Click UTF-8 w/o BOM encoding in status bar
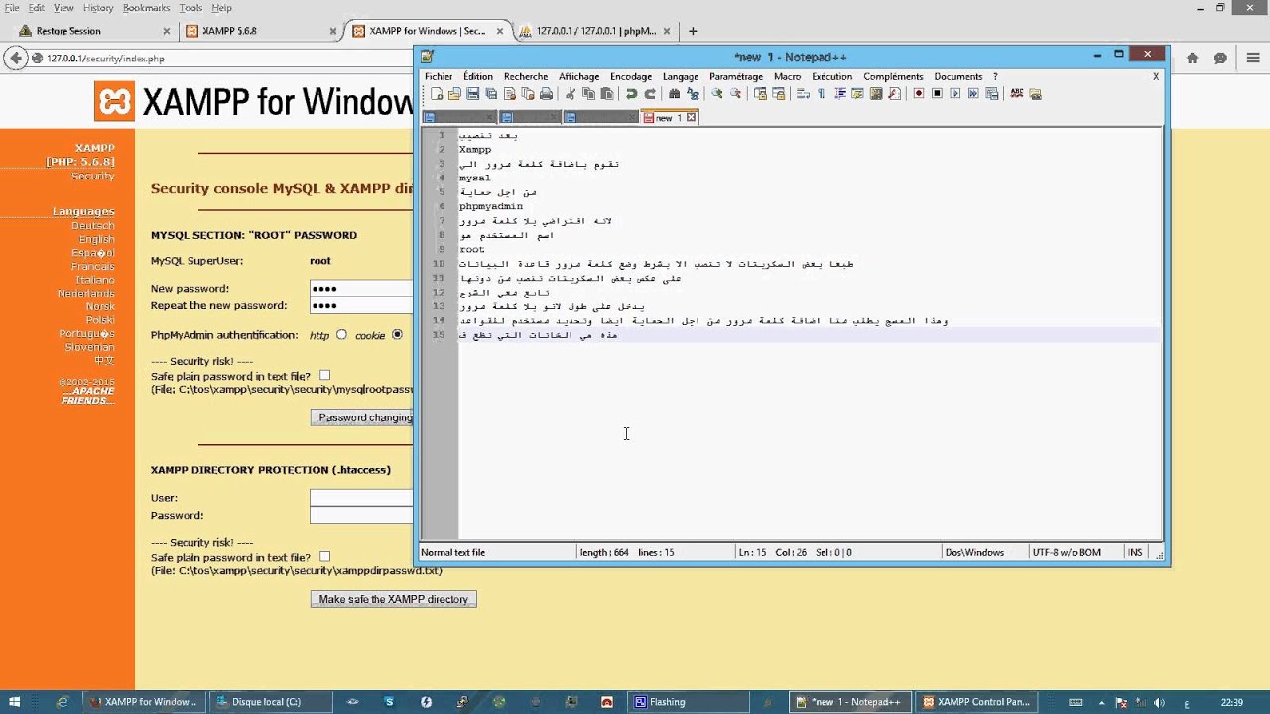The height and width of the screenshot is (714, 1270). pos(1067,552)
